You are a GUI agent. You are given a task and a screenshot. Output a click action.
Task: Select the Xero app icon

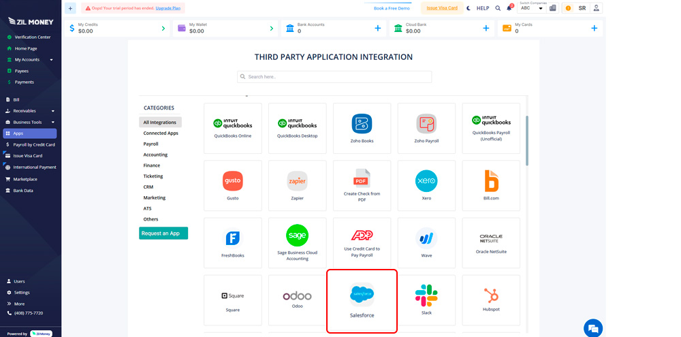(x=426, y=180)
